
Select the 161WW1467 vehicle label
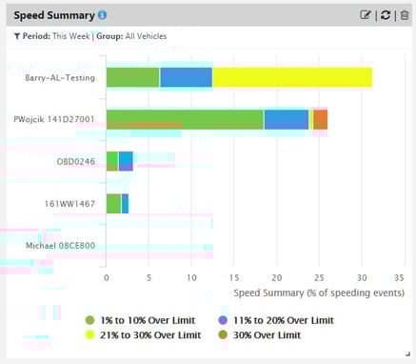click(x=69, y=204)
